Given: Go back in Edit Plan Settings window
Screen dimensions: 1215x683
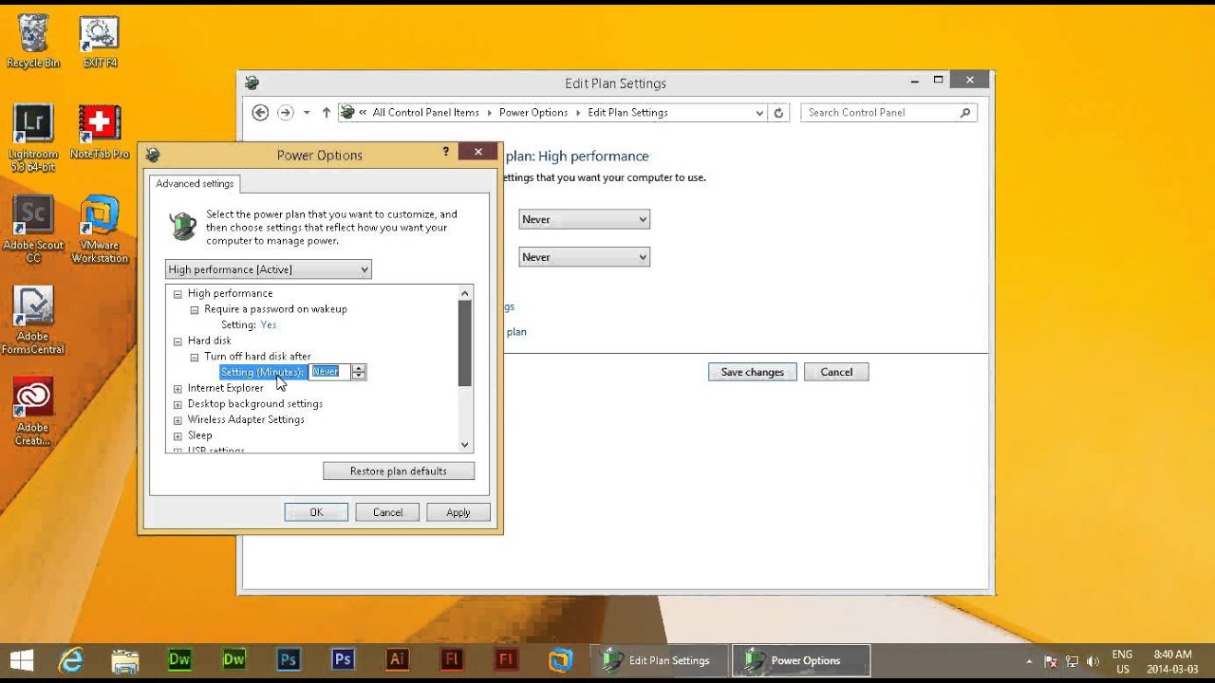Looking at the screenshot, I should pos(260,112).
